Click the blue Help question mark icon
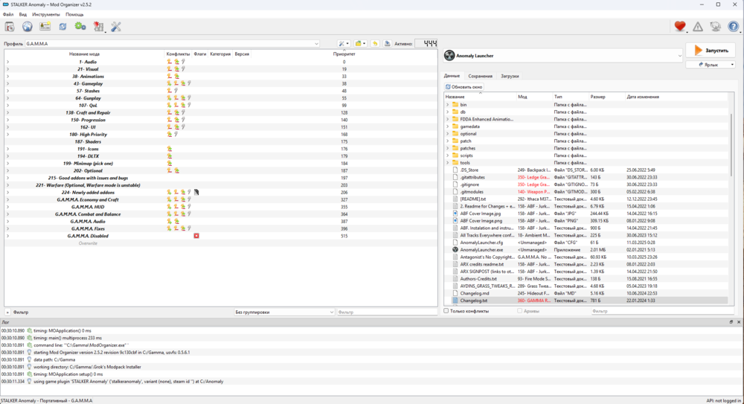 [x=734, y=27]
